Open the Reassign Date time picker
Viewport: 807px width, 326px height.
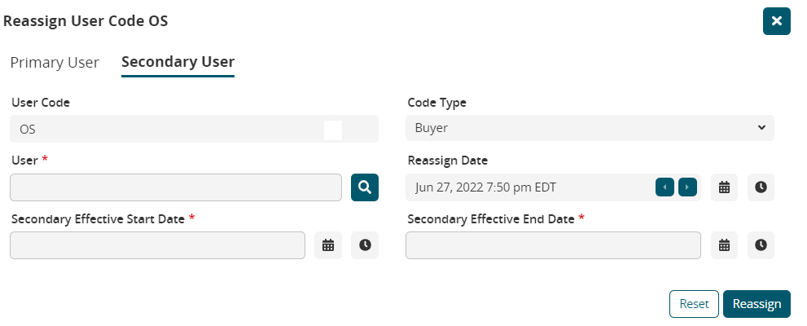pyautogui.click(x=761, y=187)
